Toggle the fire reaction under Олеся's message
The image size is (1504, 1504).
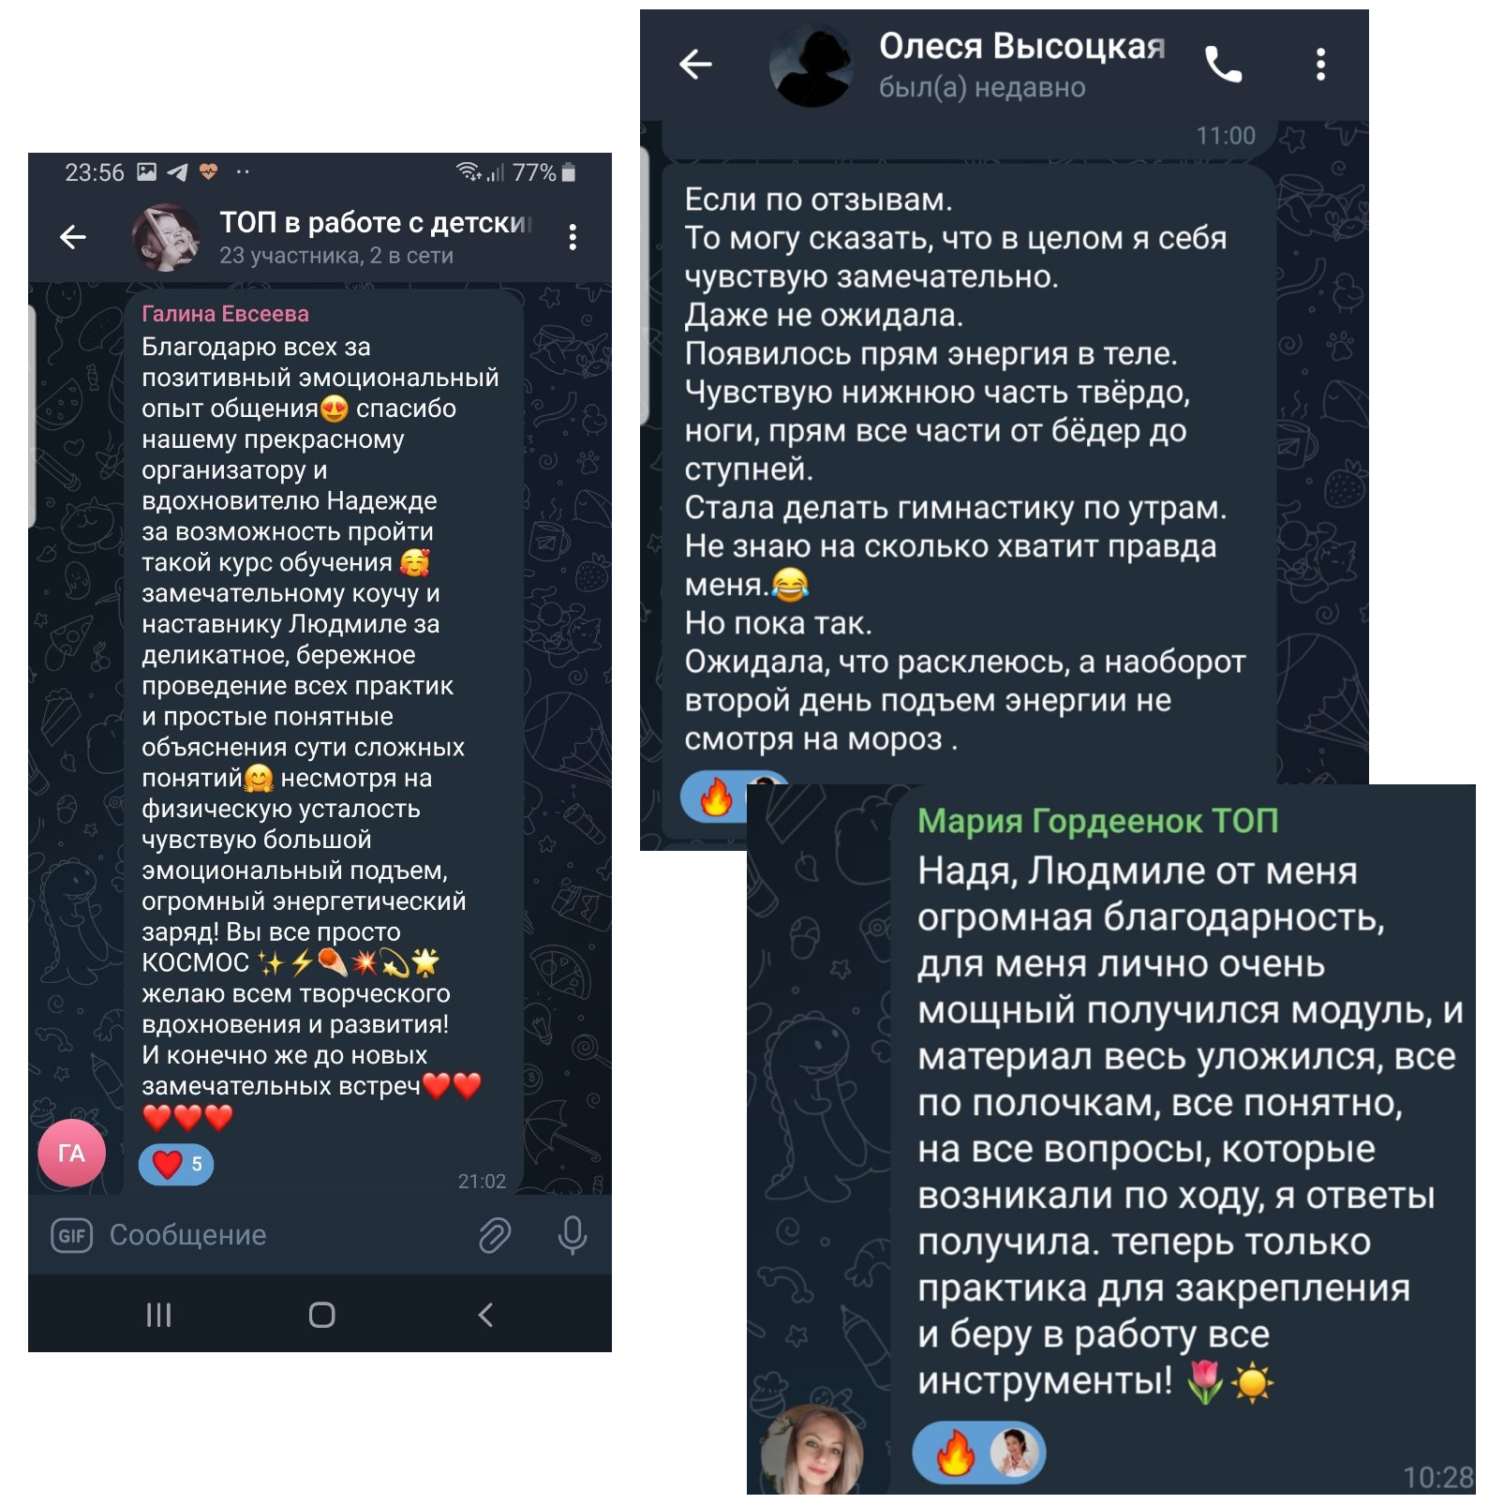(x=714, y=797)
